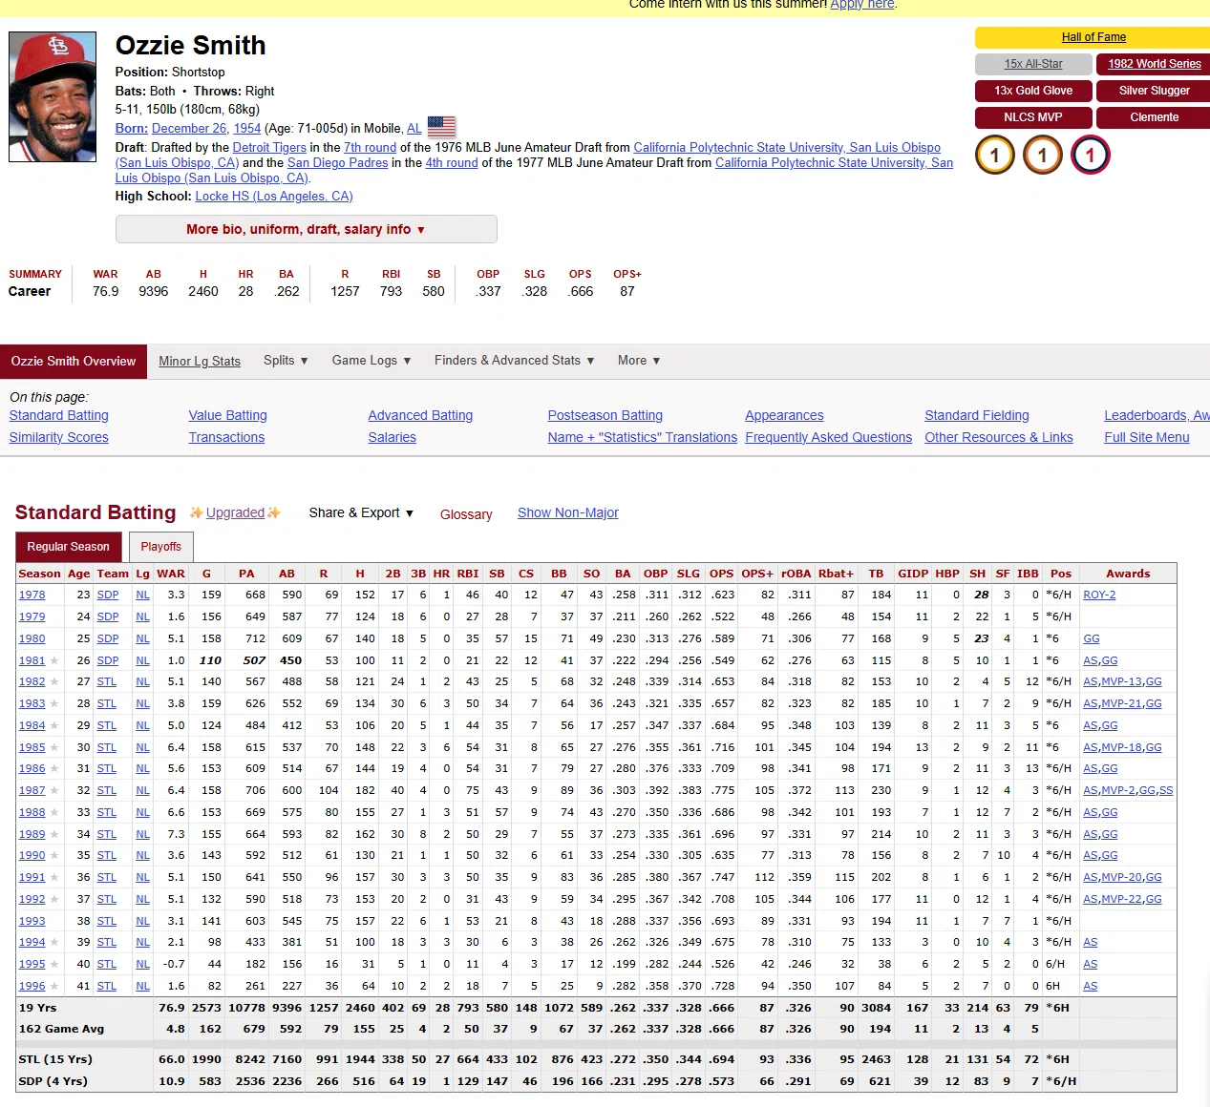
Task: Open the Glossary link
Action: click(466, 514)
